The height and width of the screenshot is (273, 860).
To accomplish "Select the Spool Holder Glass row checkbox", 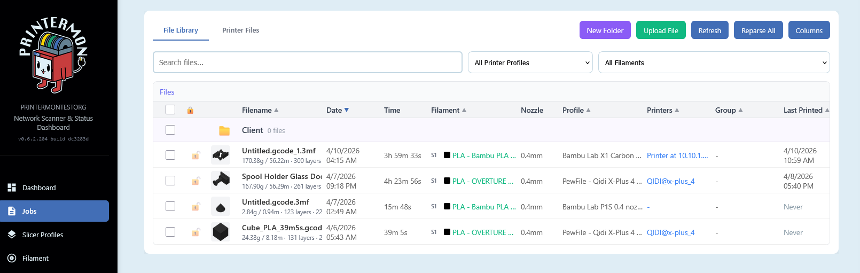I will click(x=170, y=181).
